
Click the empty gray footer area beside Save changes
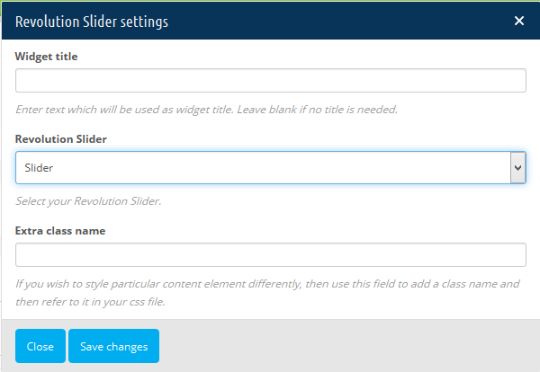tap(347, 346)
